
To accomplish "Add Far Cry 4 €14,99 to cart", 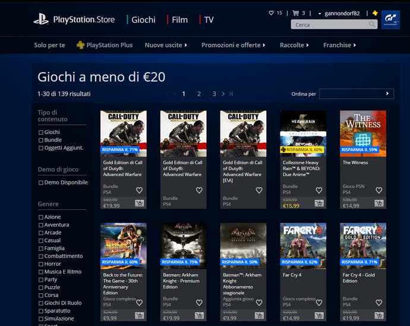I will point(319,315).
